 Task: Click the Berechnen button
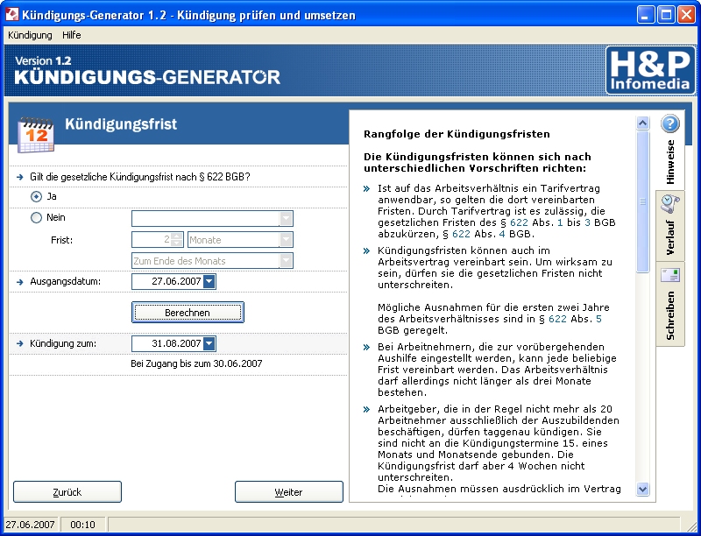coord(188,312)
